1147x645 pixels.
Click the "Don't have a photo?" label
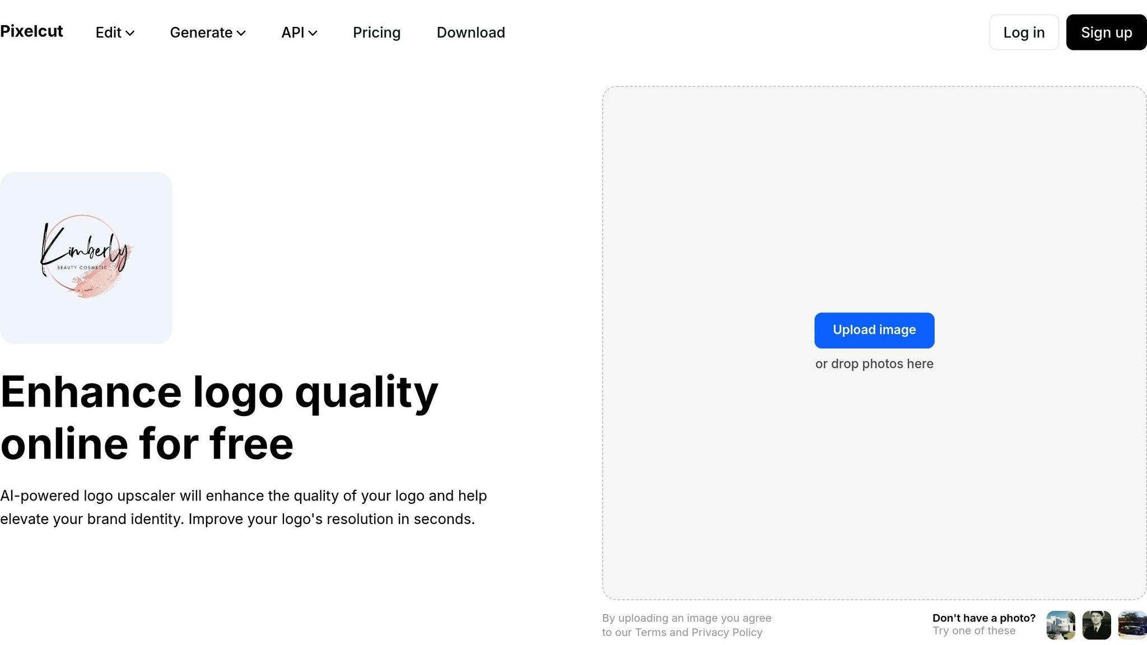click(x=983, y=618)
